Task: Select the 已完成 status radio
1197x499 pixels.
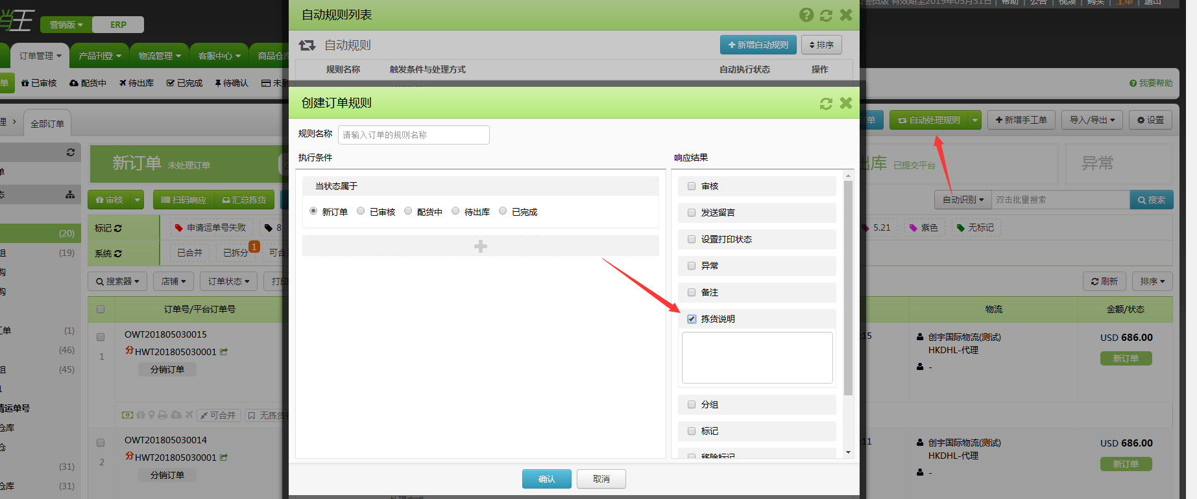Action: [503, 211]
